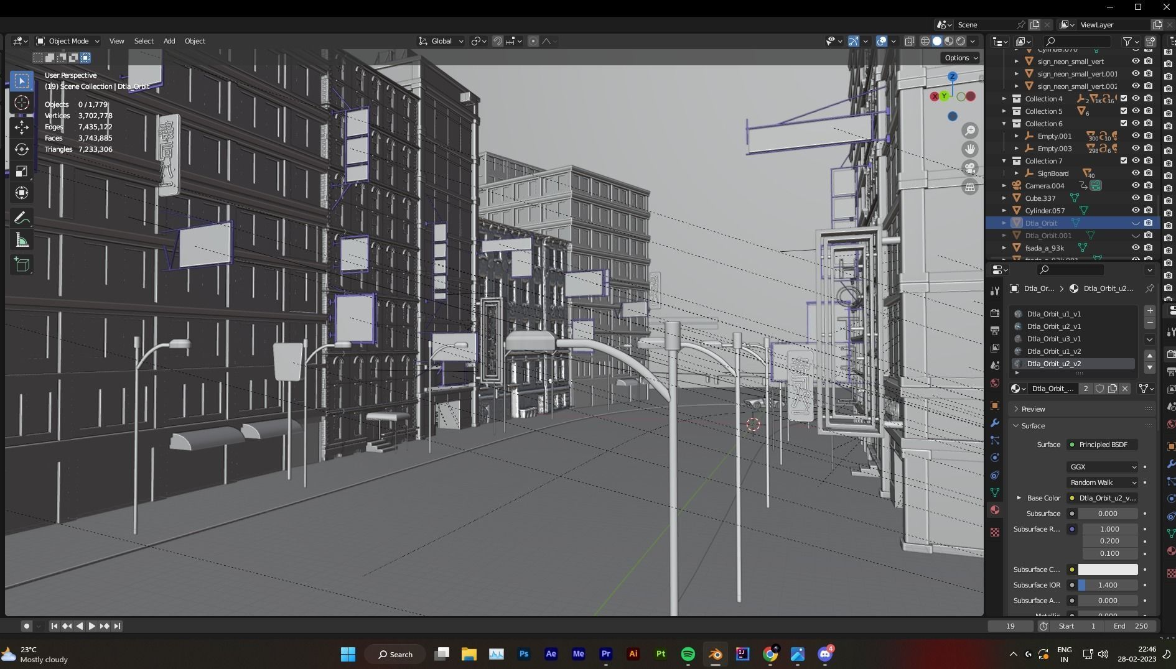Open the Output properties tab
Image resolution: width=1176 pixels, height=669 pixels.
[x=995, y=331]
